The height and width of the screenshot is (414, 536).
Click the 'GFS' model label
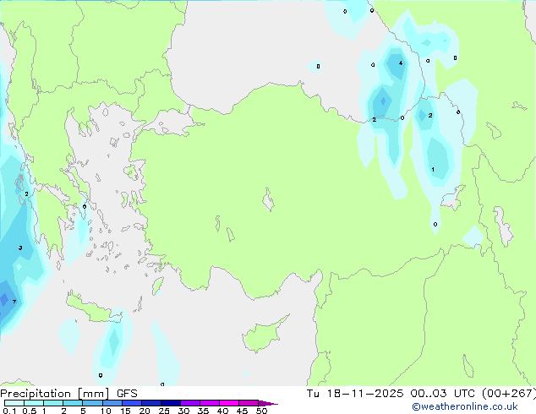coord(127,394)
